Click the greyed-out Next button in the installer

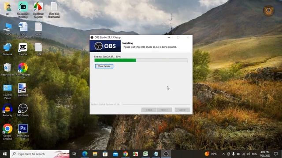[164, 110]
